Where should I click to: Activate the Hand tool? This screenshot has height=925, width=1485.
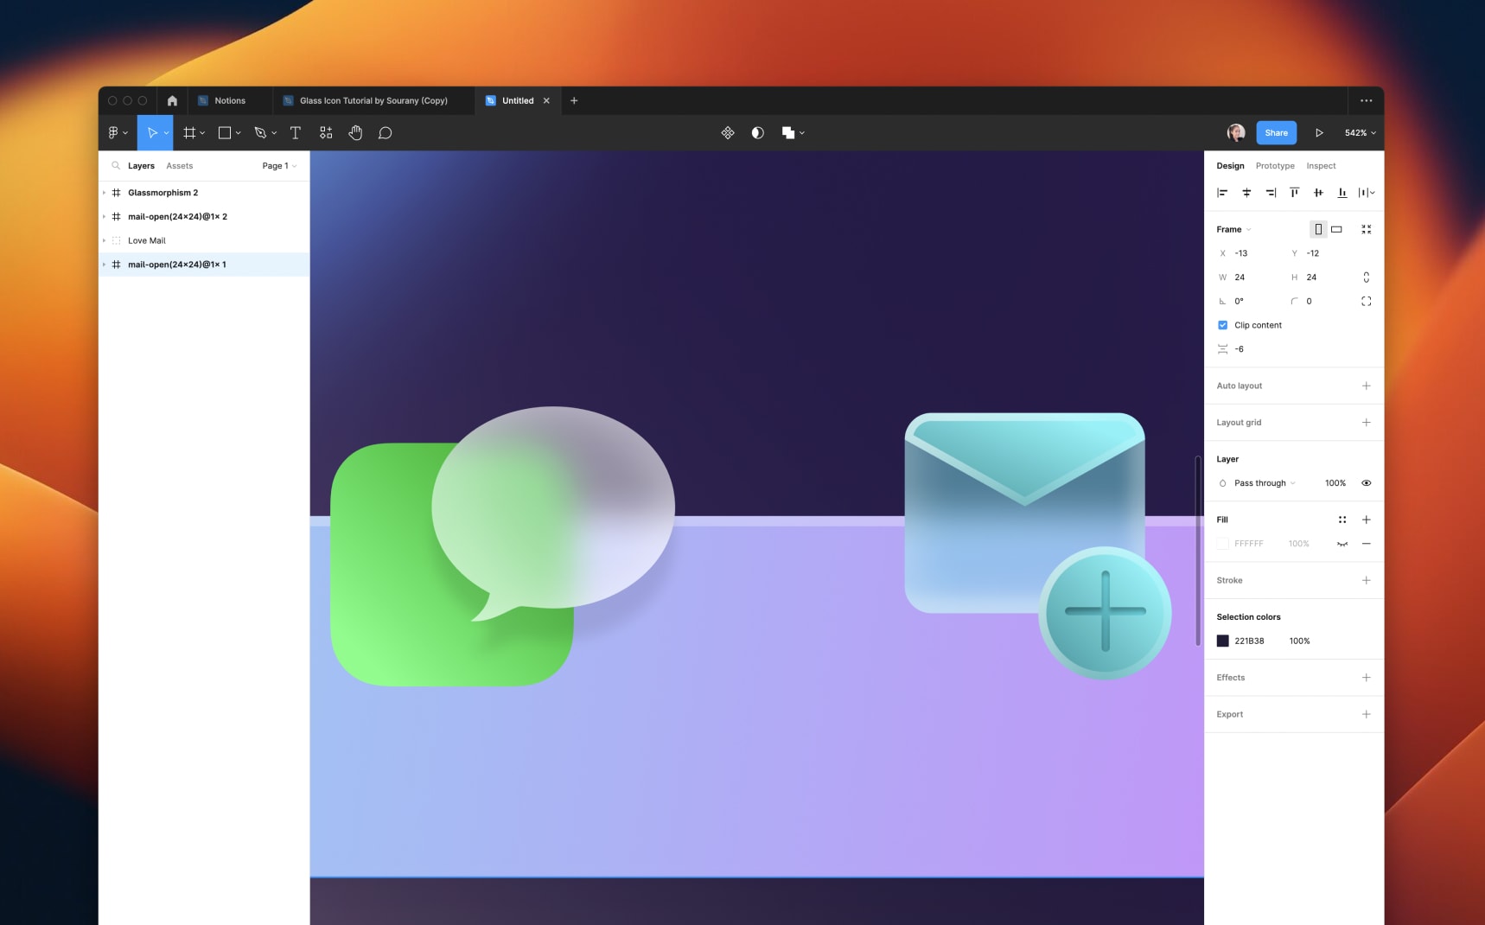pos(355,132)
